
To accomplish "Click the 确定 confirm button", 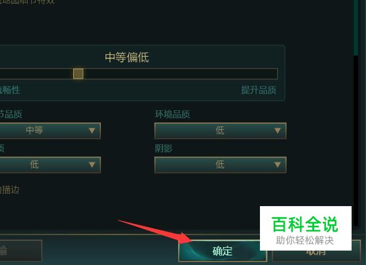I will click(222, 251).
